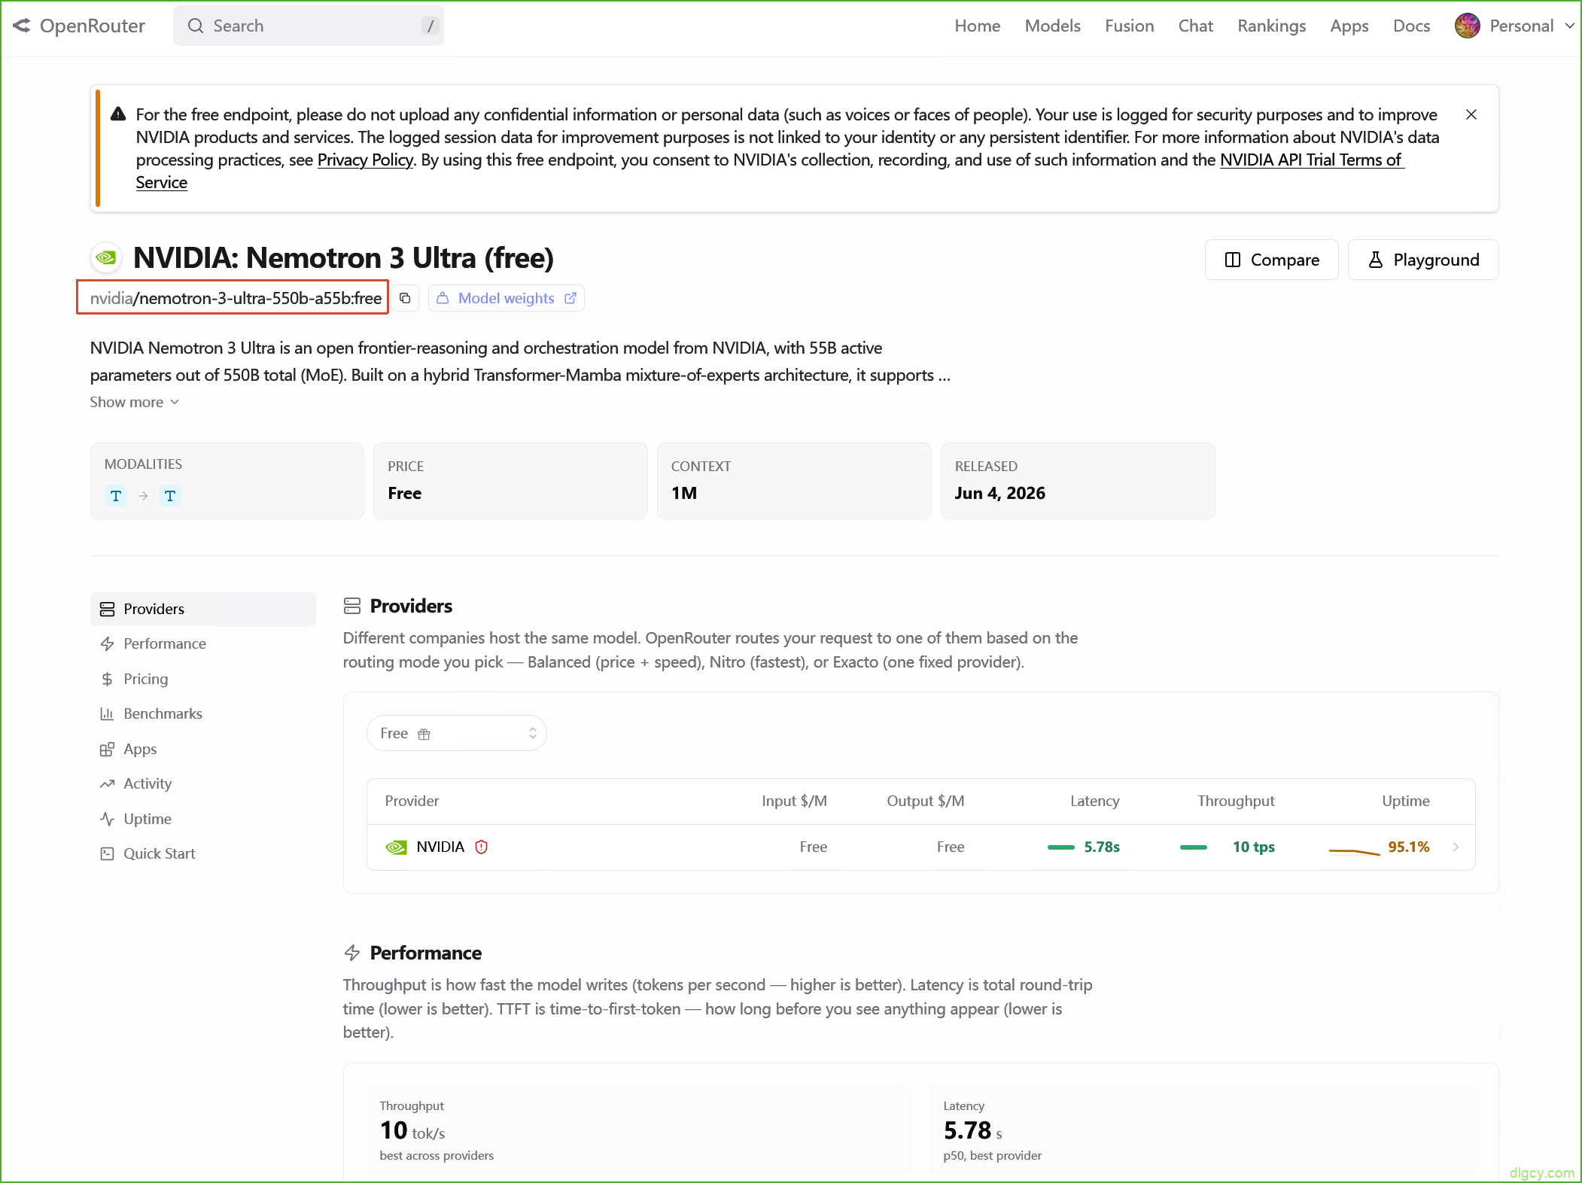Expand description with Show more
Image resolution: width=1582 pixels, height=1183 pixels.
tap(135, 402)
